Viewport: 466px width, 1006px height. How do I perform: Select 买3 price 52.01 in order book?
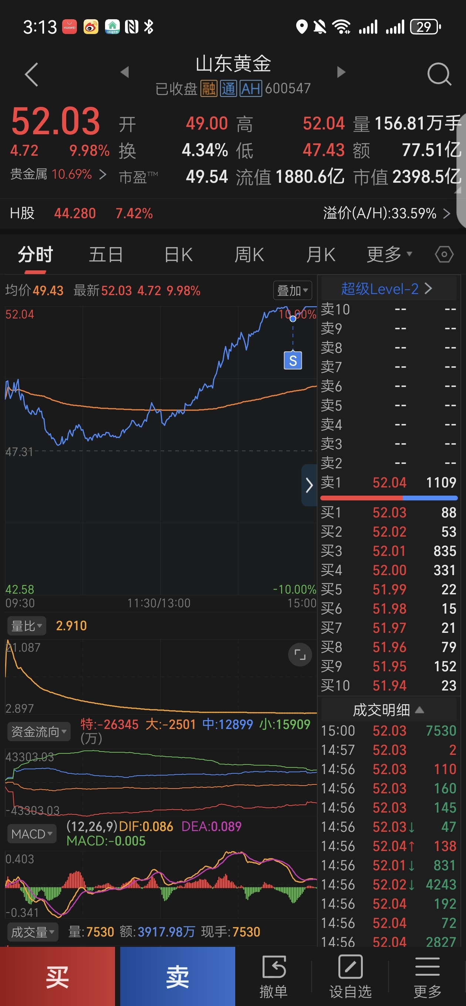coord(389,551)
